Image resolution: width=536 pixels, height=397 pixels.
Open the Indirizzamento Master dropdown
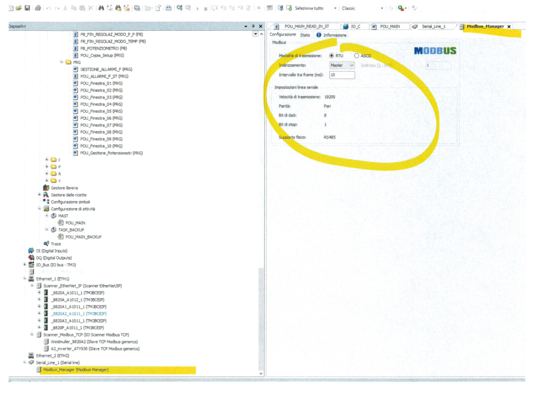[x=341, y=65]
